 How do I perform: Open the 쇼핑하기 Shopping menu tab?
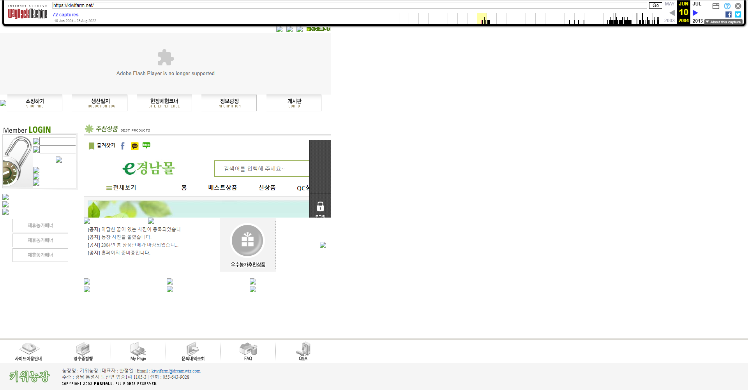click(35, 103)
